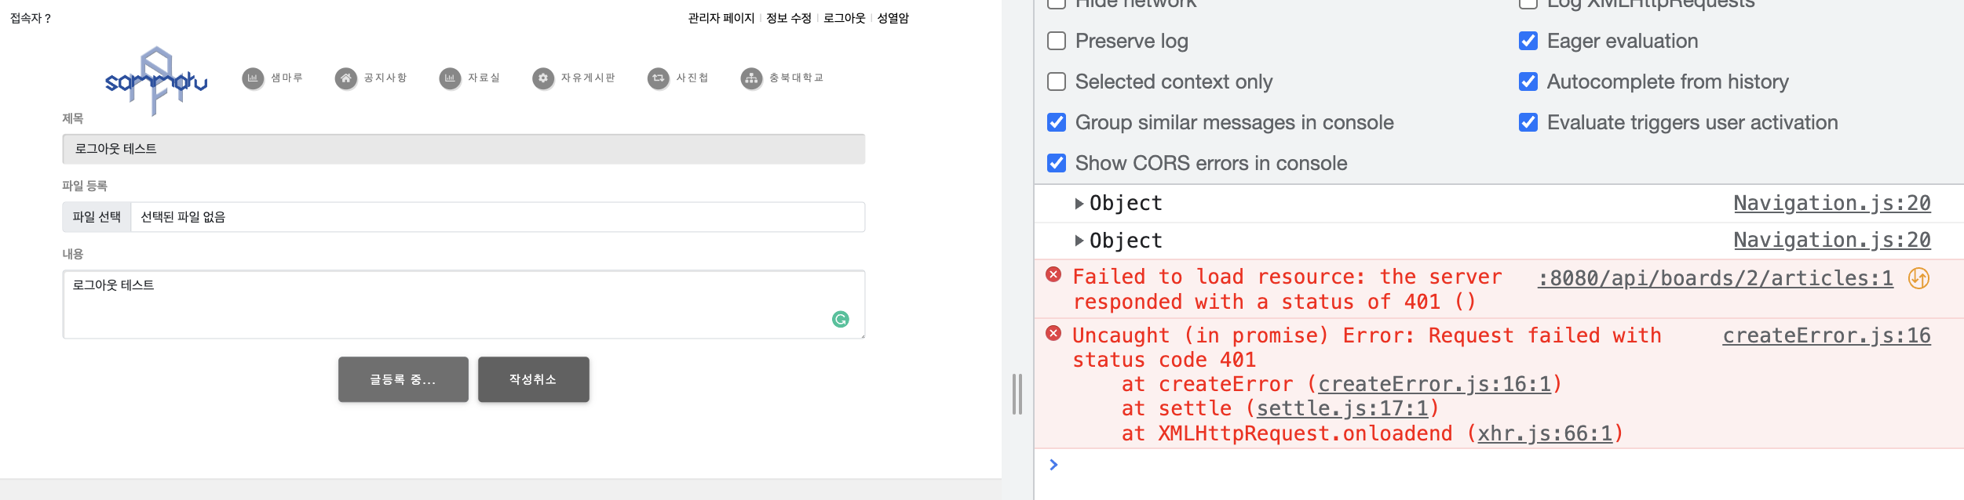Click the 작성취소 cancel button

(x=534, y=379)
